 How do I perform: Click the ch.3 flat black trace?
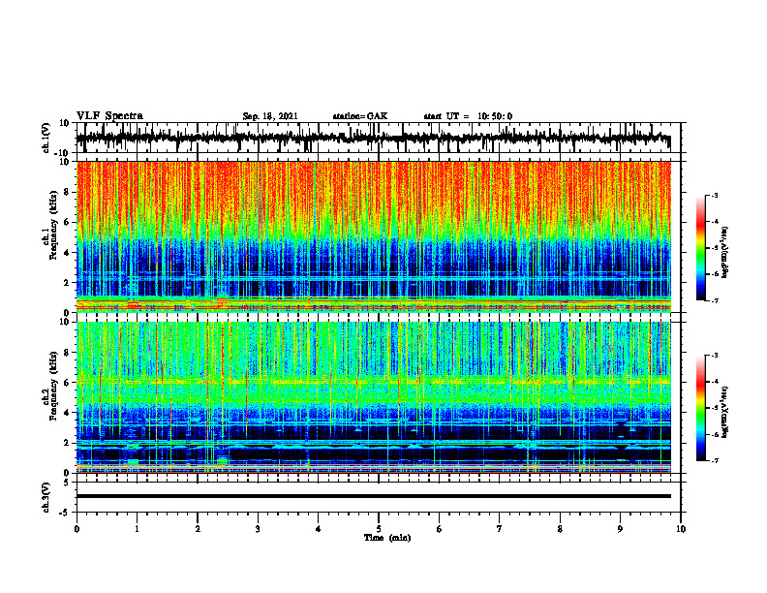click(x=374, y=496)
